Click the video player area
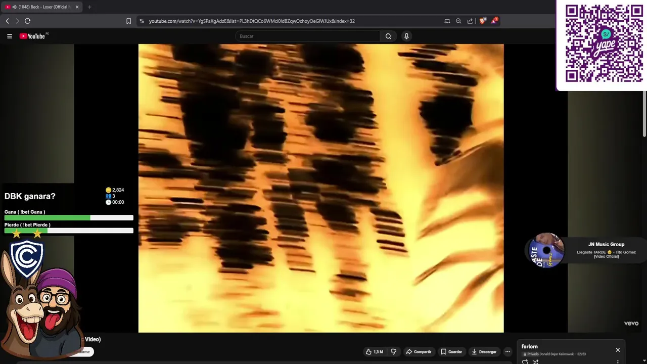This screenshot has width=647, height=364. coord(321,188)
